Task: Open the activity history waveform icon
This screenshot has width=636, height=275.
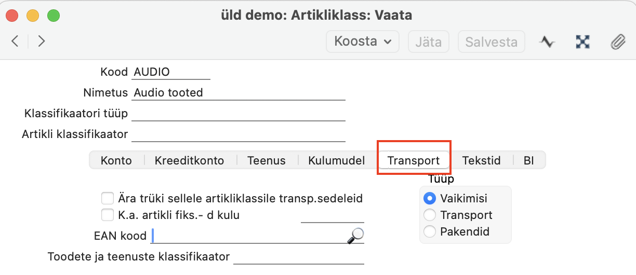Action: tap(547, 42)
